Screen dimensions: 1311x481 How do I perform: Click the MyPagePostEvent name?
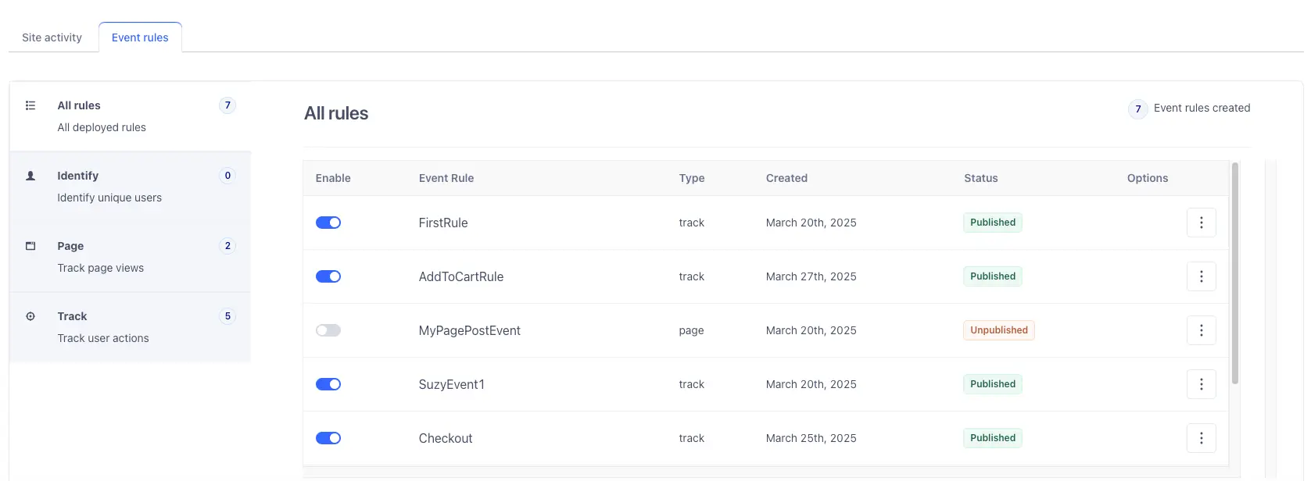470,330
